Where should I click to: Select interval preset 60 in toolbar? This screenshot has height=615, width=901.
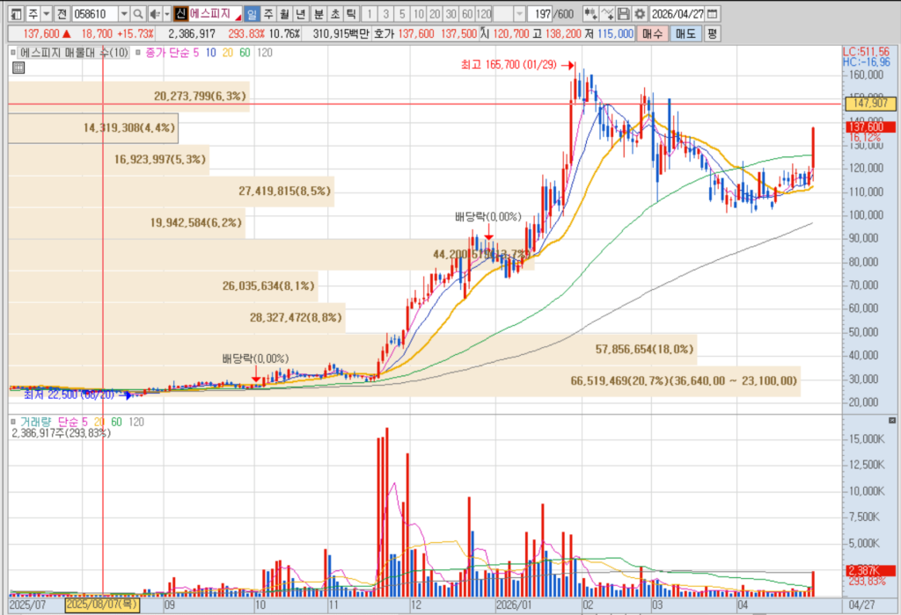(x=467, y=14)
